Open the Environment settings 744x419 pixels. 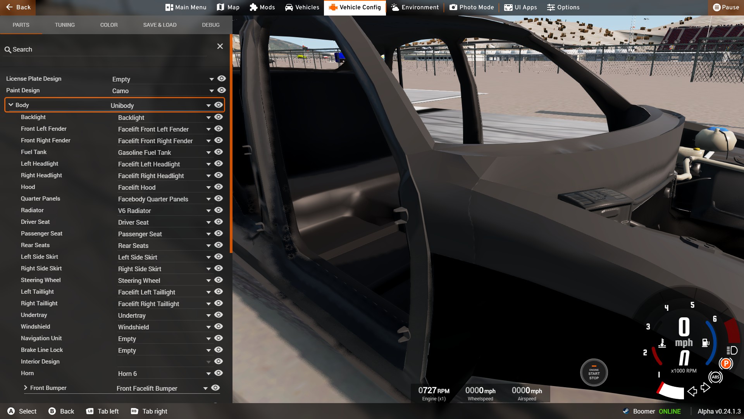click(415, 7)
